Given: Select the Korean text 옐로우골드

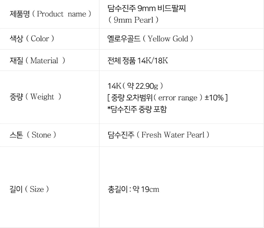Looking at the screenshot, I should click(x=124, y=39).
